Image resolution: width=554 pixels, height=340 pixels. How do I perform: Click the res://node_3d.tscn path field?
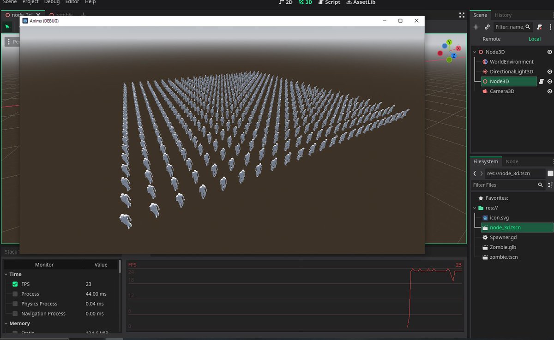pos(515,173)
